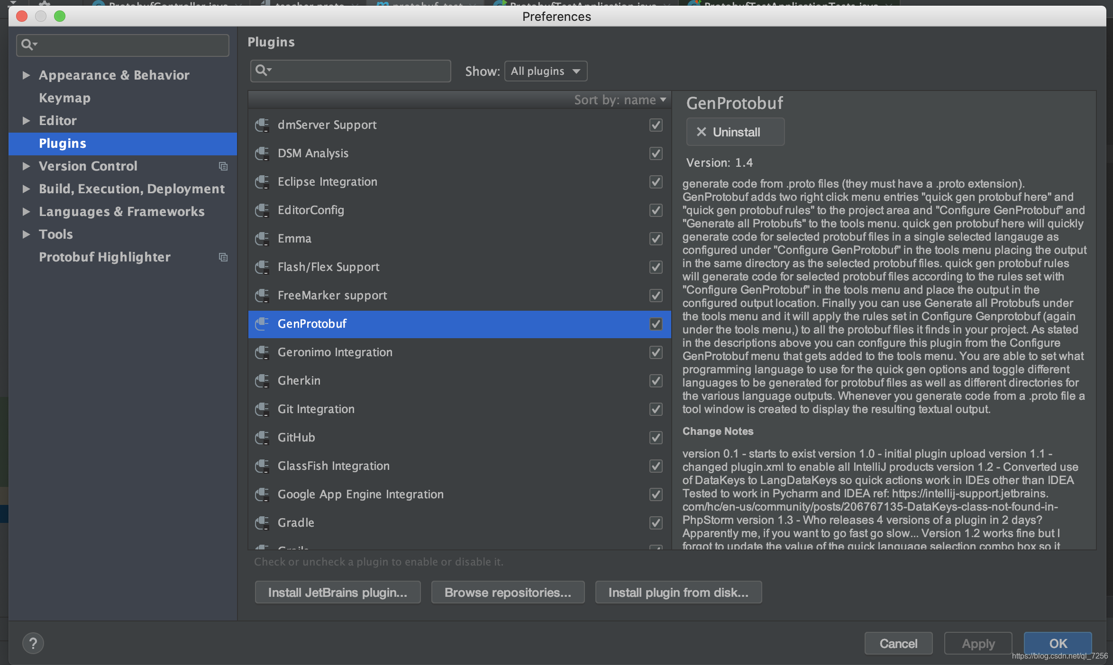Uninstall the GenProtobuf plugin
The height and width of the screenshot is (665, 1113).
[735, 132]
